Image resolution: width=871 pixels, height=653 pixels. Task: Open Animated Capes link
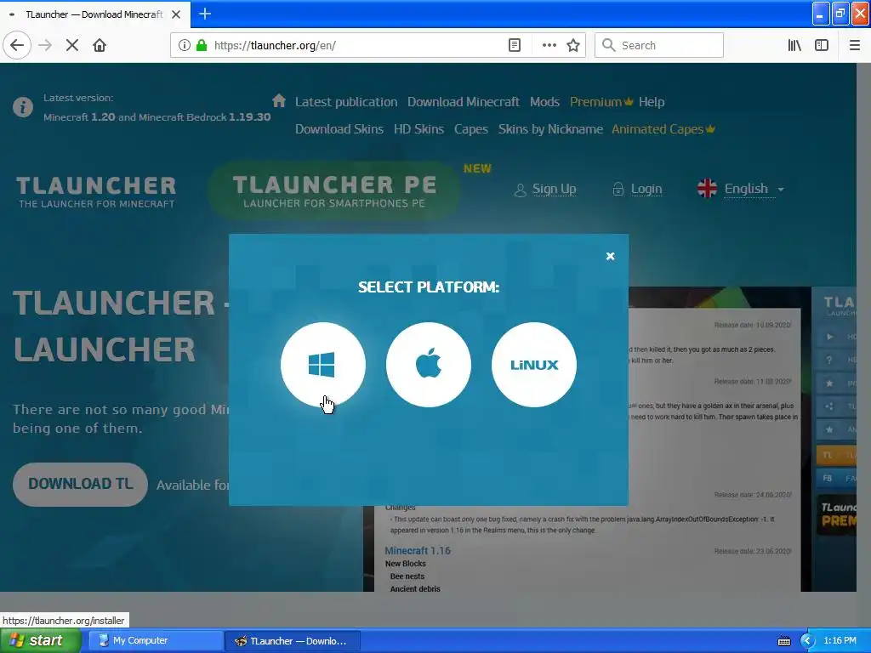663,129
